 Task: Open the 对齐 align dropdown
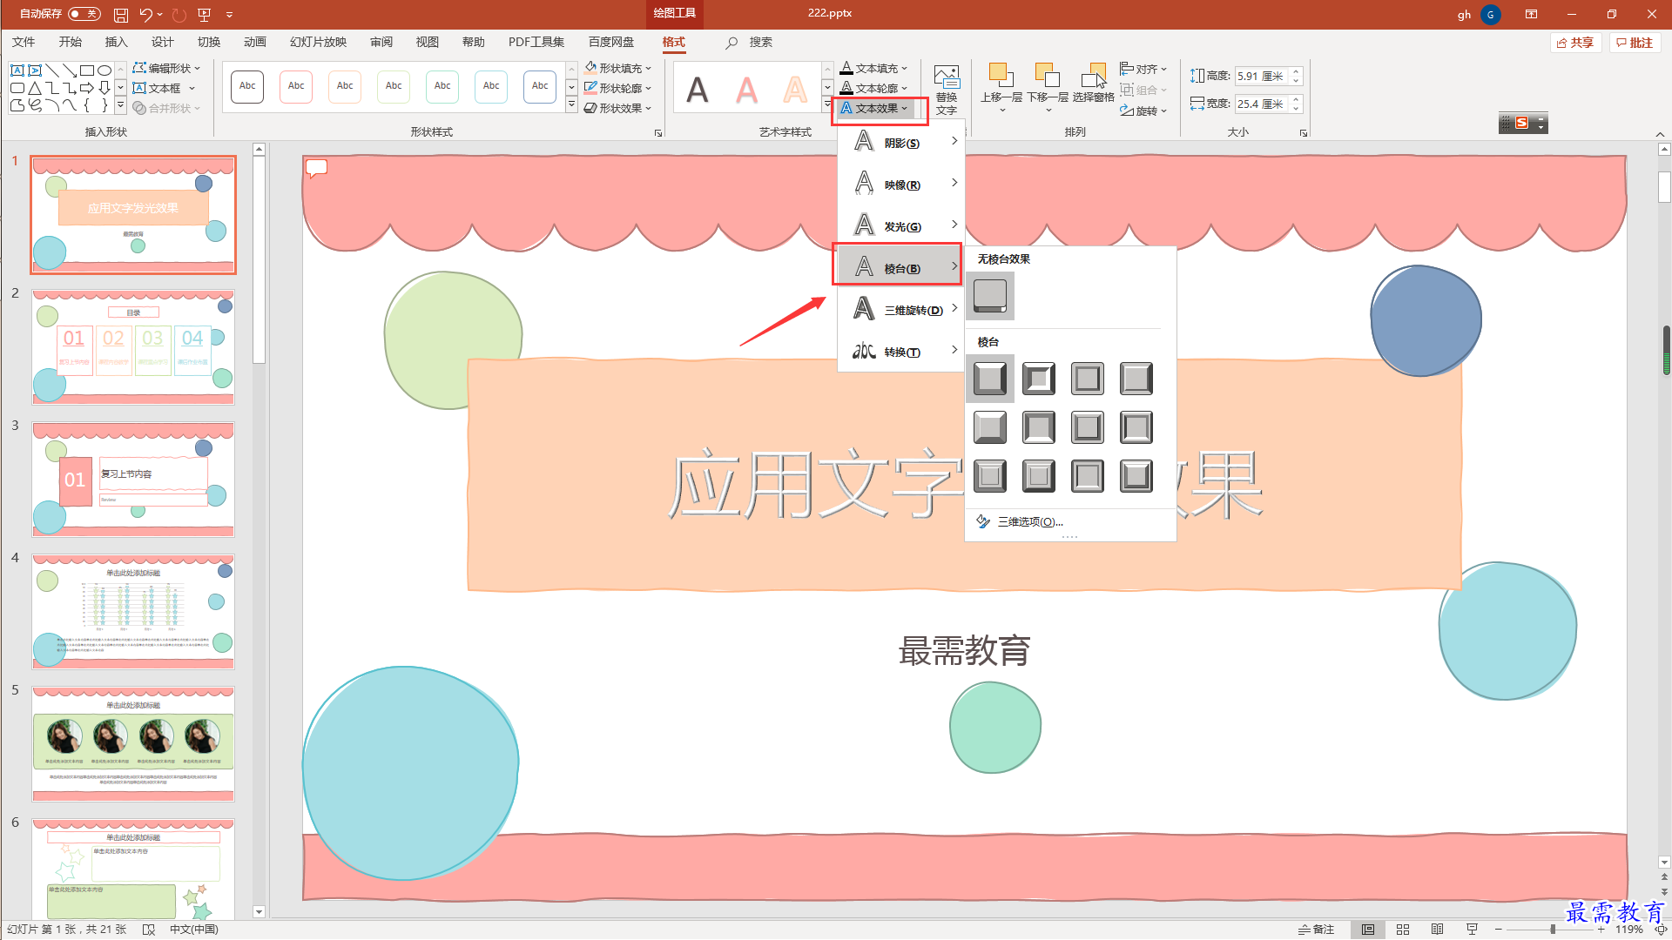(1143, 69)
